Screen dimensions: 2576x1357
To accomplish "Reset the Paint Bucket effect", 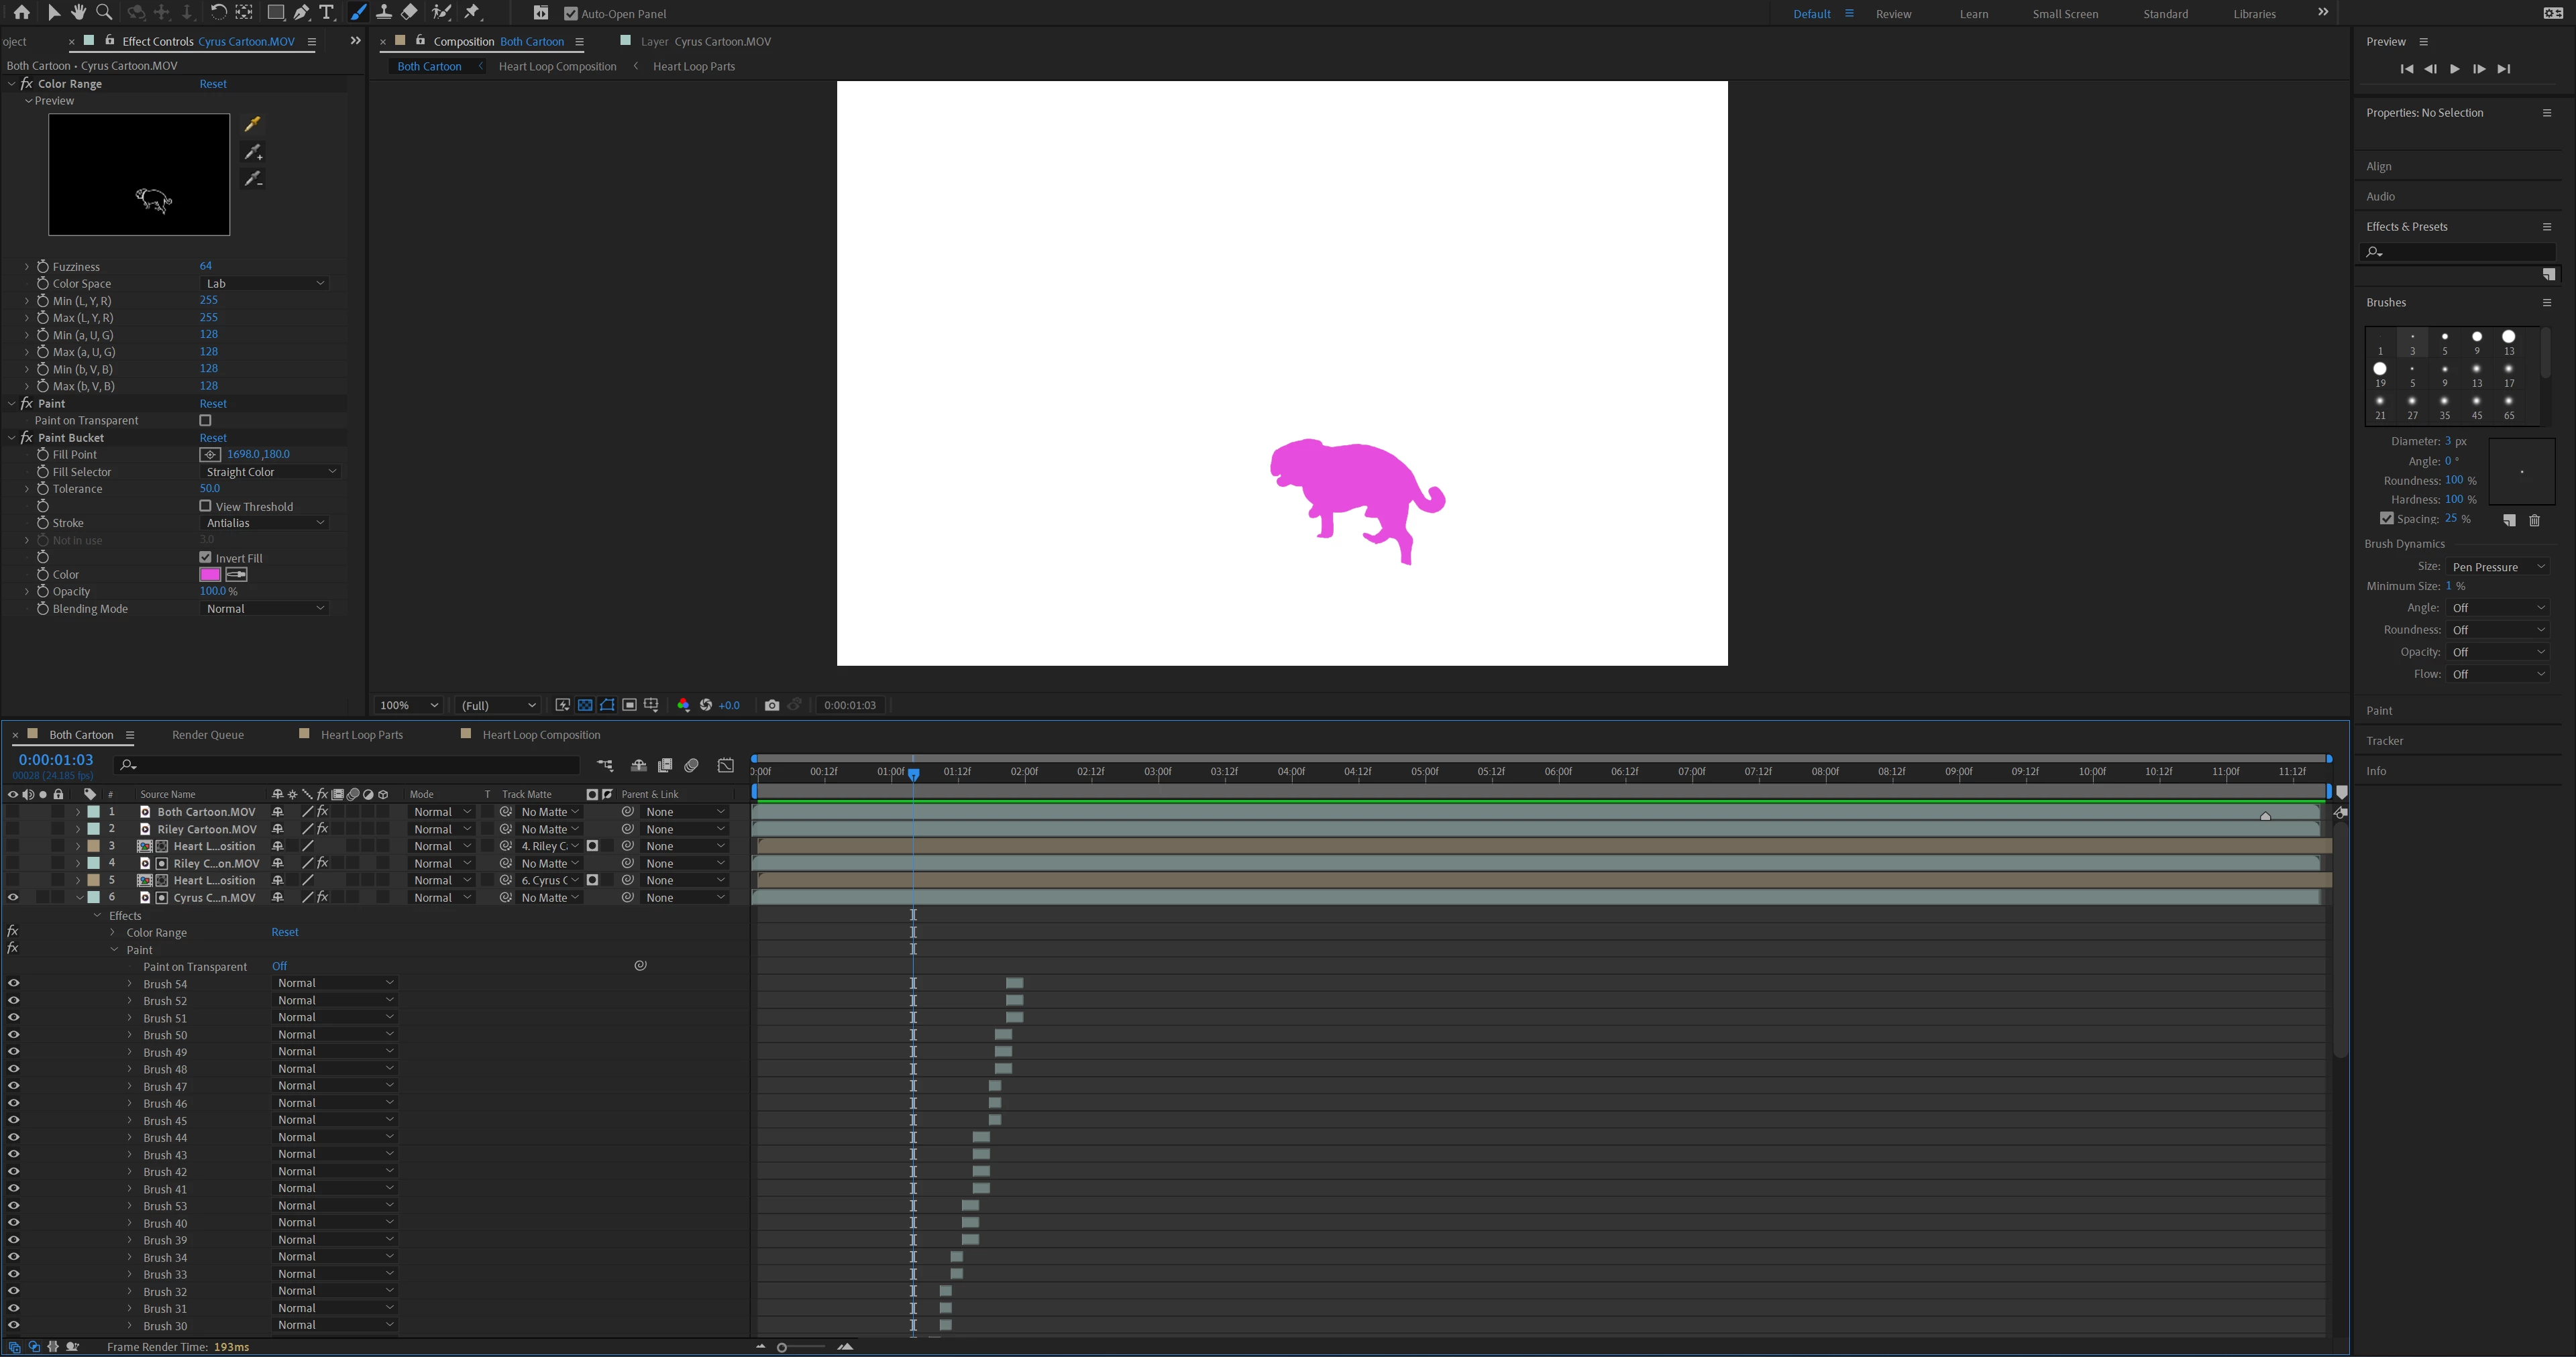I will [x=213, y=438].
